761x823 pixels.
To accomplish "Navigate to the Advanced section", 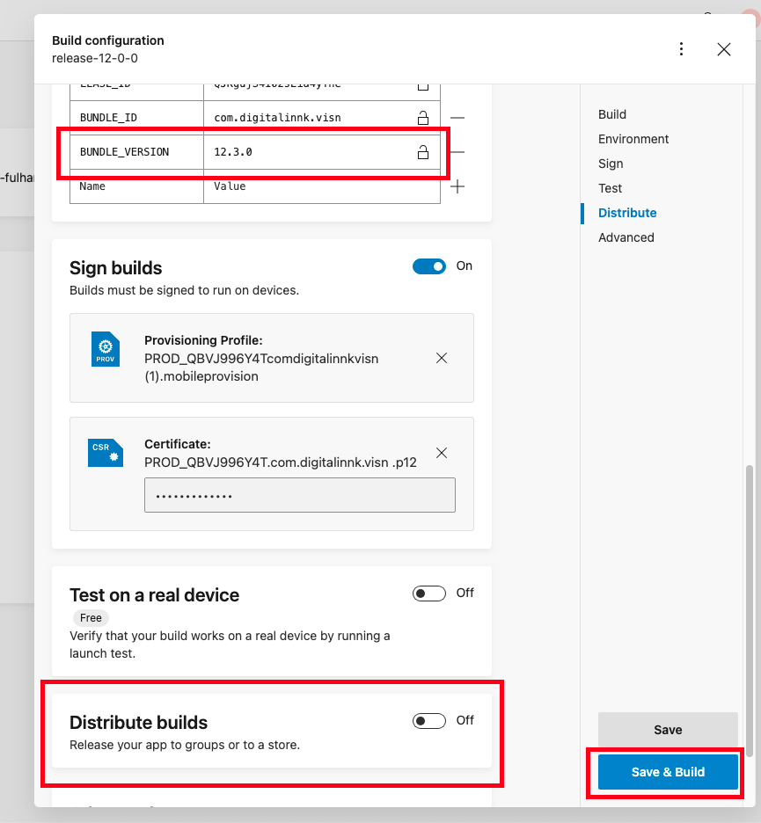I will 626,237.
